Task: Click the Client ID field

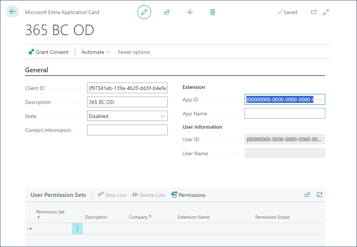Action: [127, 88]
